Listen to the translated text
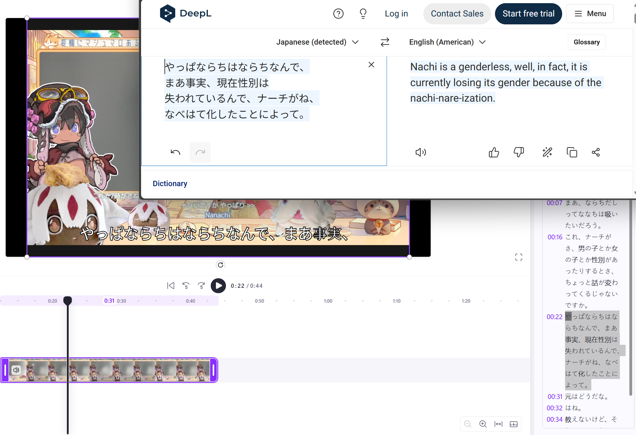The height and width of the screenshot is (435, 636). 421,152
